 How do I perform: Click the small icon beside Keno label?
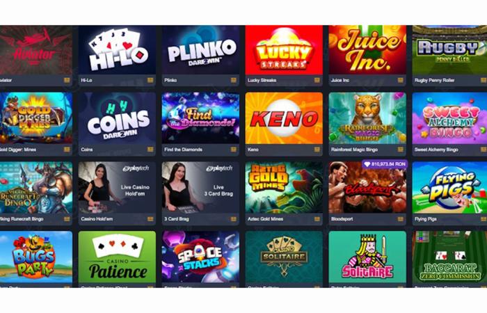pos(317,150)
